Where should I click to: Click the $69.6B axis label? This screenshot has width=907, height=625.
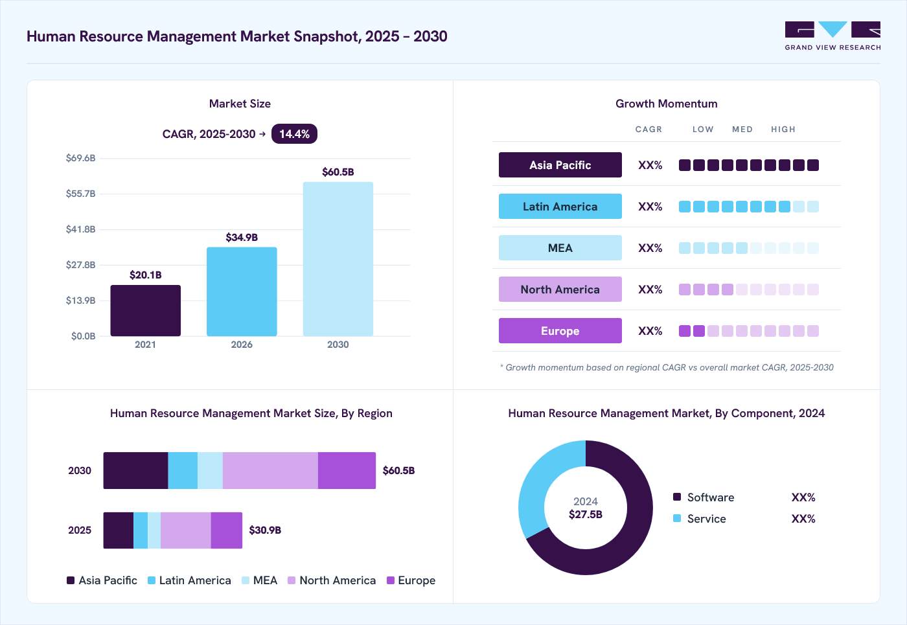80,158
